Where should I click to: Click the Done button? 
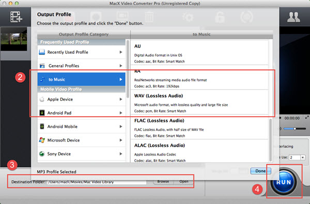(260, 171)
